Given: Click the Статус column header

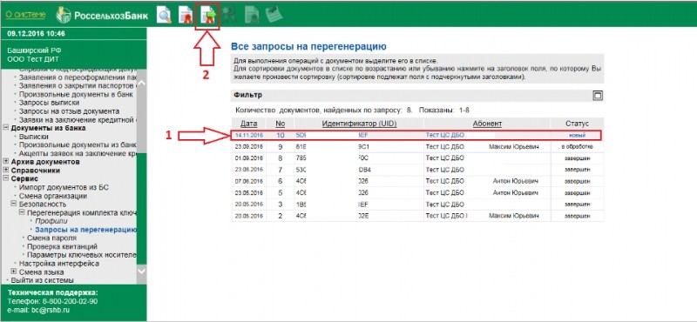Looking at the screenshot, I should 577,124.
